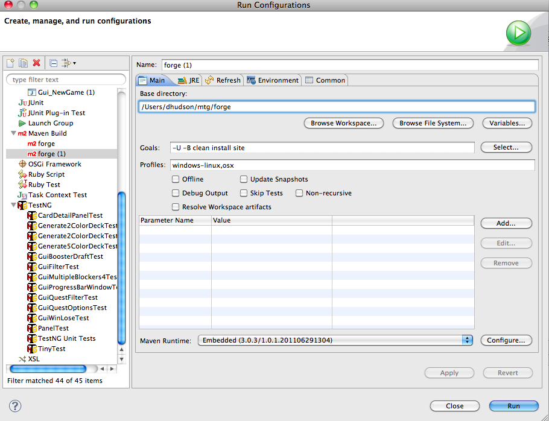Click the Launch Group tree item
549x421 pixels.
click(x=50, y=123)
